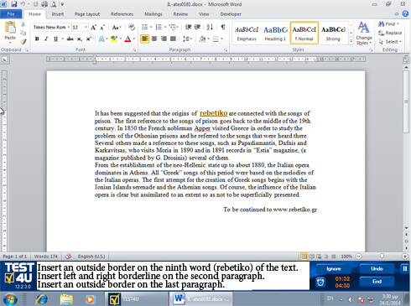Screen dimensions: 411x306
Task: Switch to the Insert tab
Action: 58,14
